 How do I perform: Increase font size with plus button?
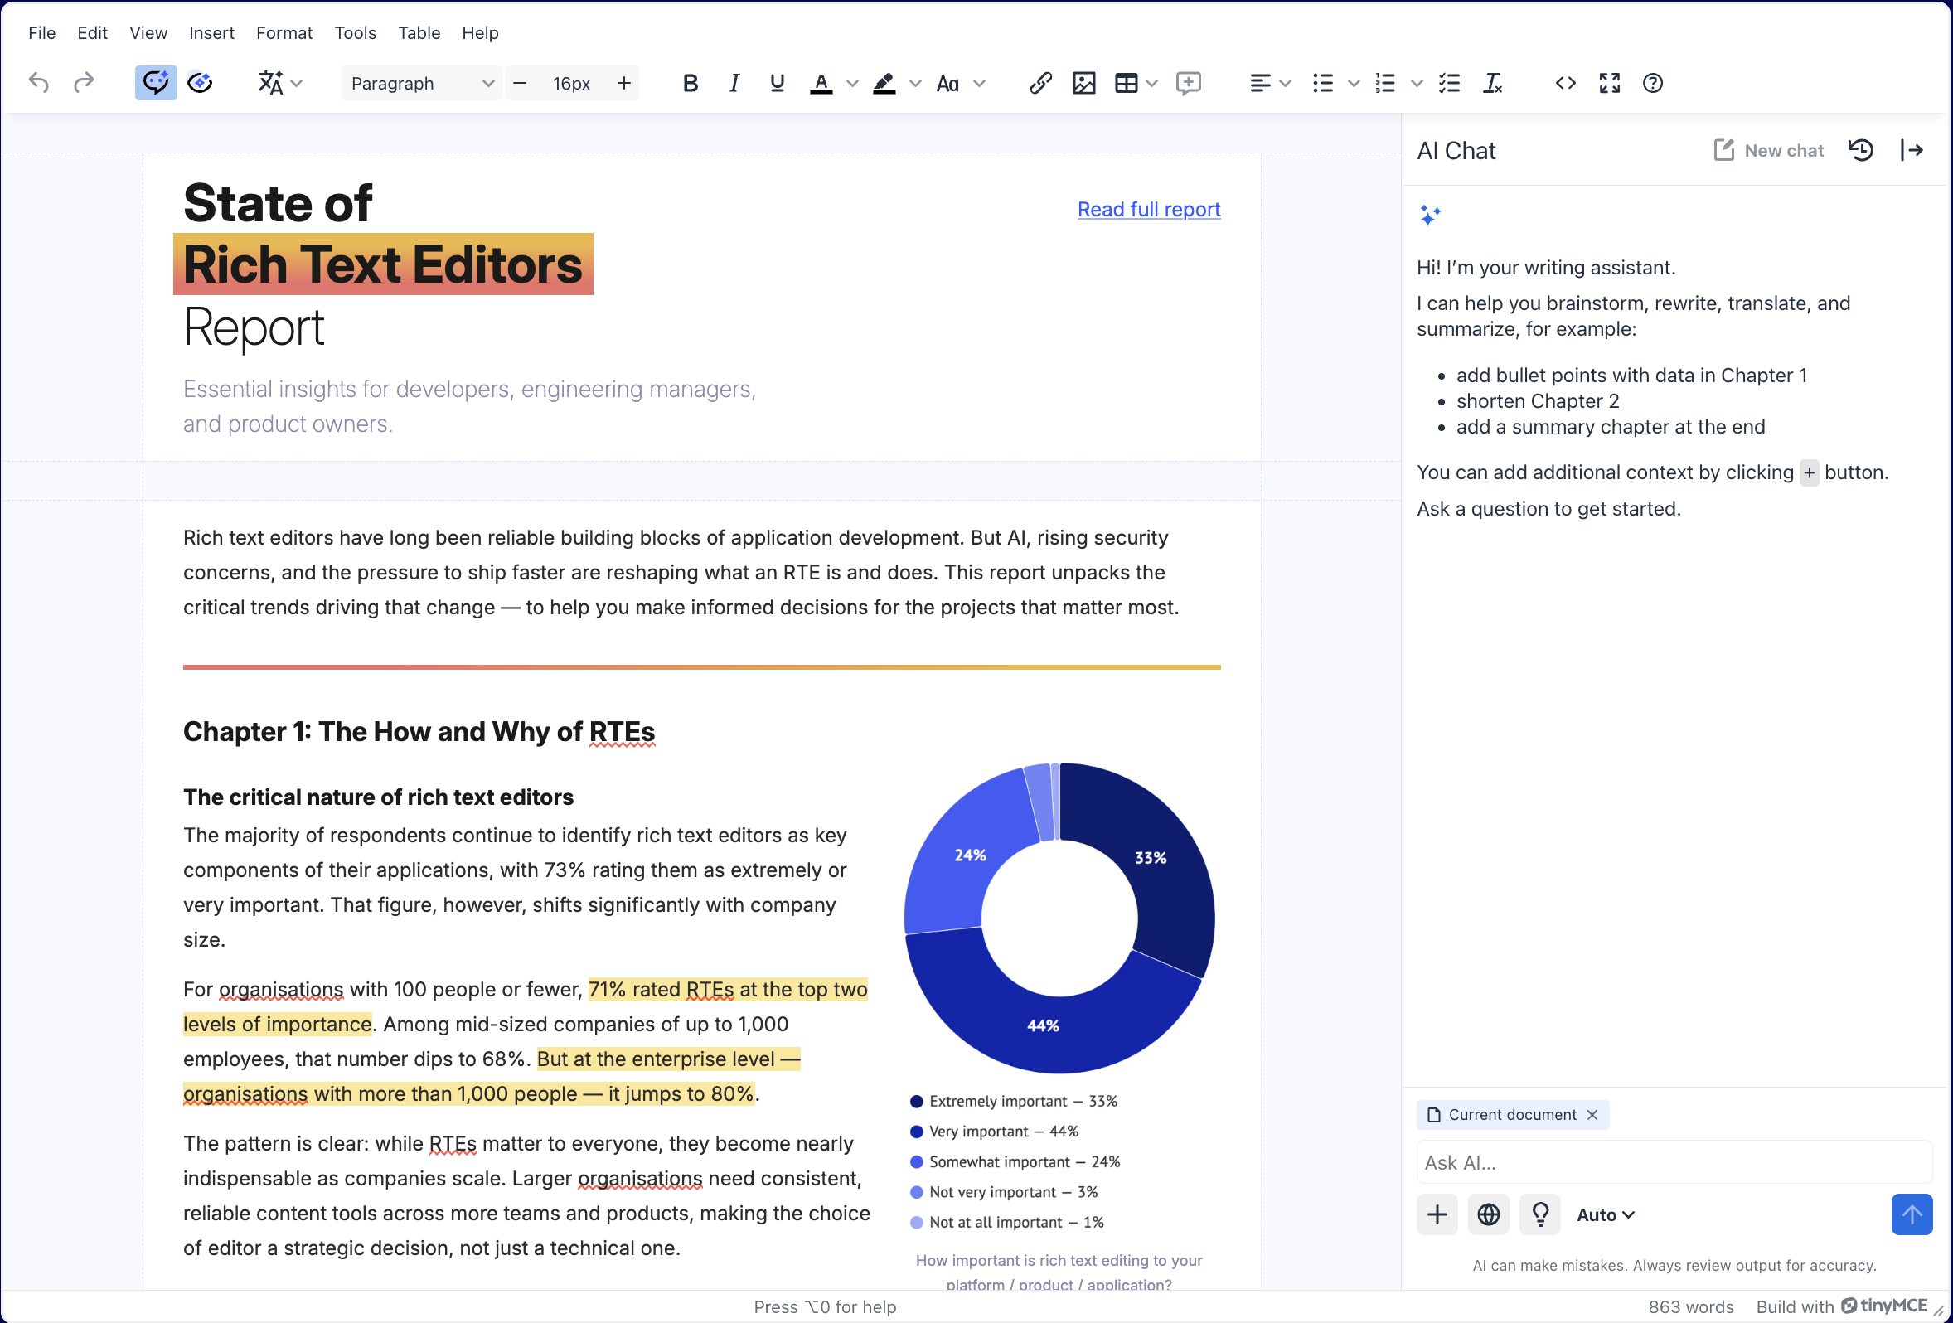pos(623,82)
